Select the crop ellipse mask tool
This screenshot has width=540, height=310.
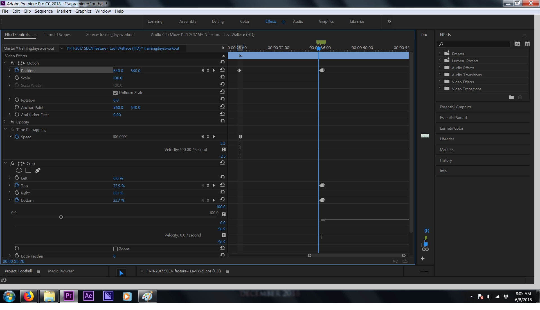coord(19,170)
